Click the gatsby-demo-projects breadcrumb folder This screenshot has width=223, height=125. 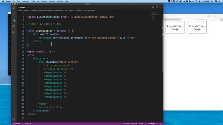tap(46, 11)
